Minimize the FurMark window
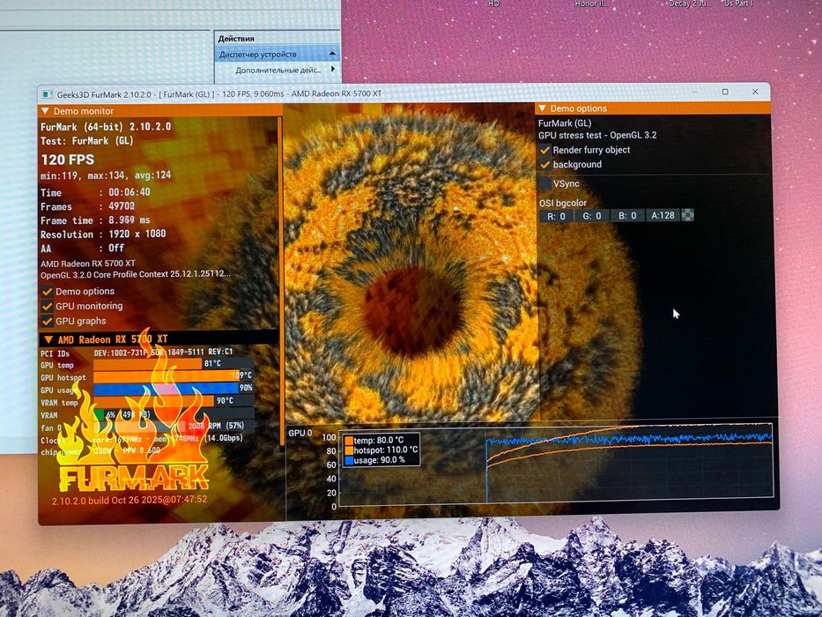The height and width of the screenshot is (617, 822). coord(694,92)
